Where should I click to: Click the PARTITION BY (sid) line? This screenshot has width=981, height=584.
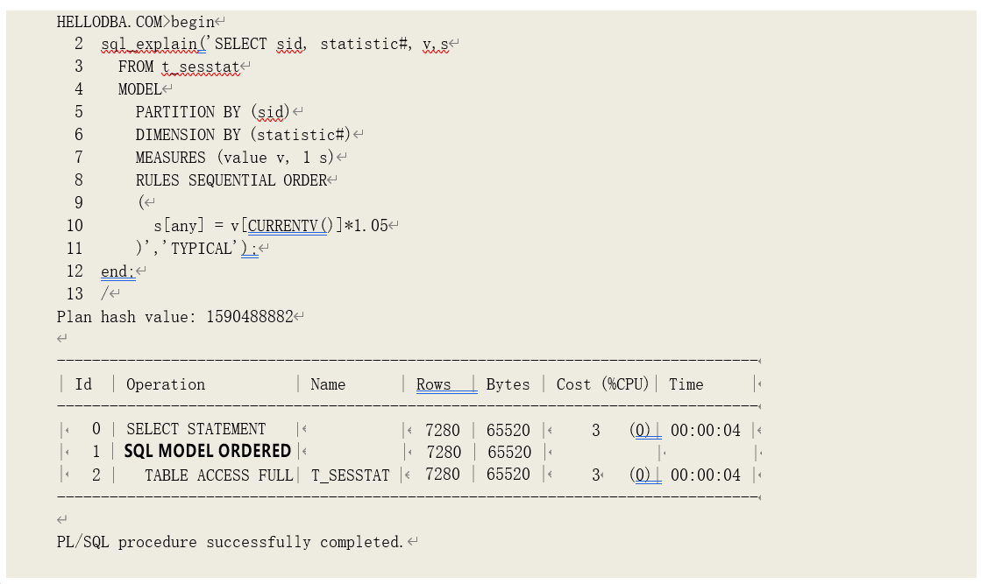point(212,112)
